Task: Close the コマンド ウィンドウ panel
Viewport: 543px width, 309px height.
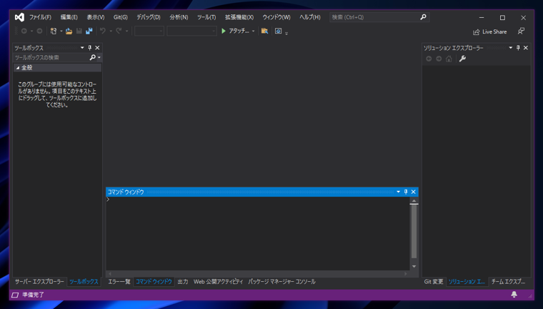Action: point(414,192)
